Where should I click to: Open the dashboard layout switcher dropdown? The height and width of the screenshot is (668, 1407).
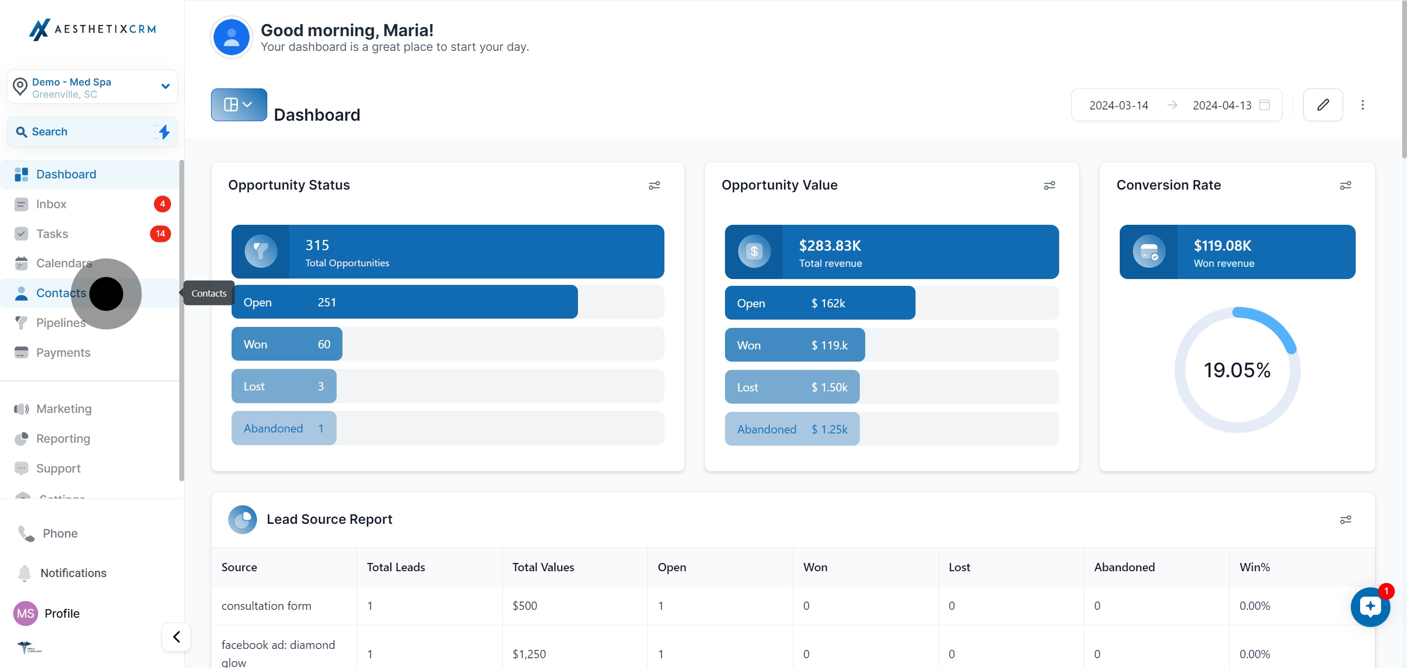coord(239,104)
